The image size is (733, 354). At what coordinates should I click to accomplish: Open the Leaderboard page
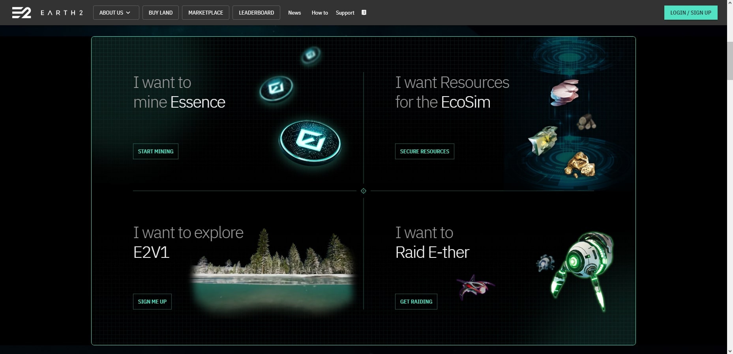(x=256, y=13)
